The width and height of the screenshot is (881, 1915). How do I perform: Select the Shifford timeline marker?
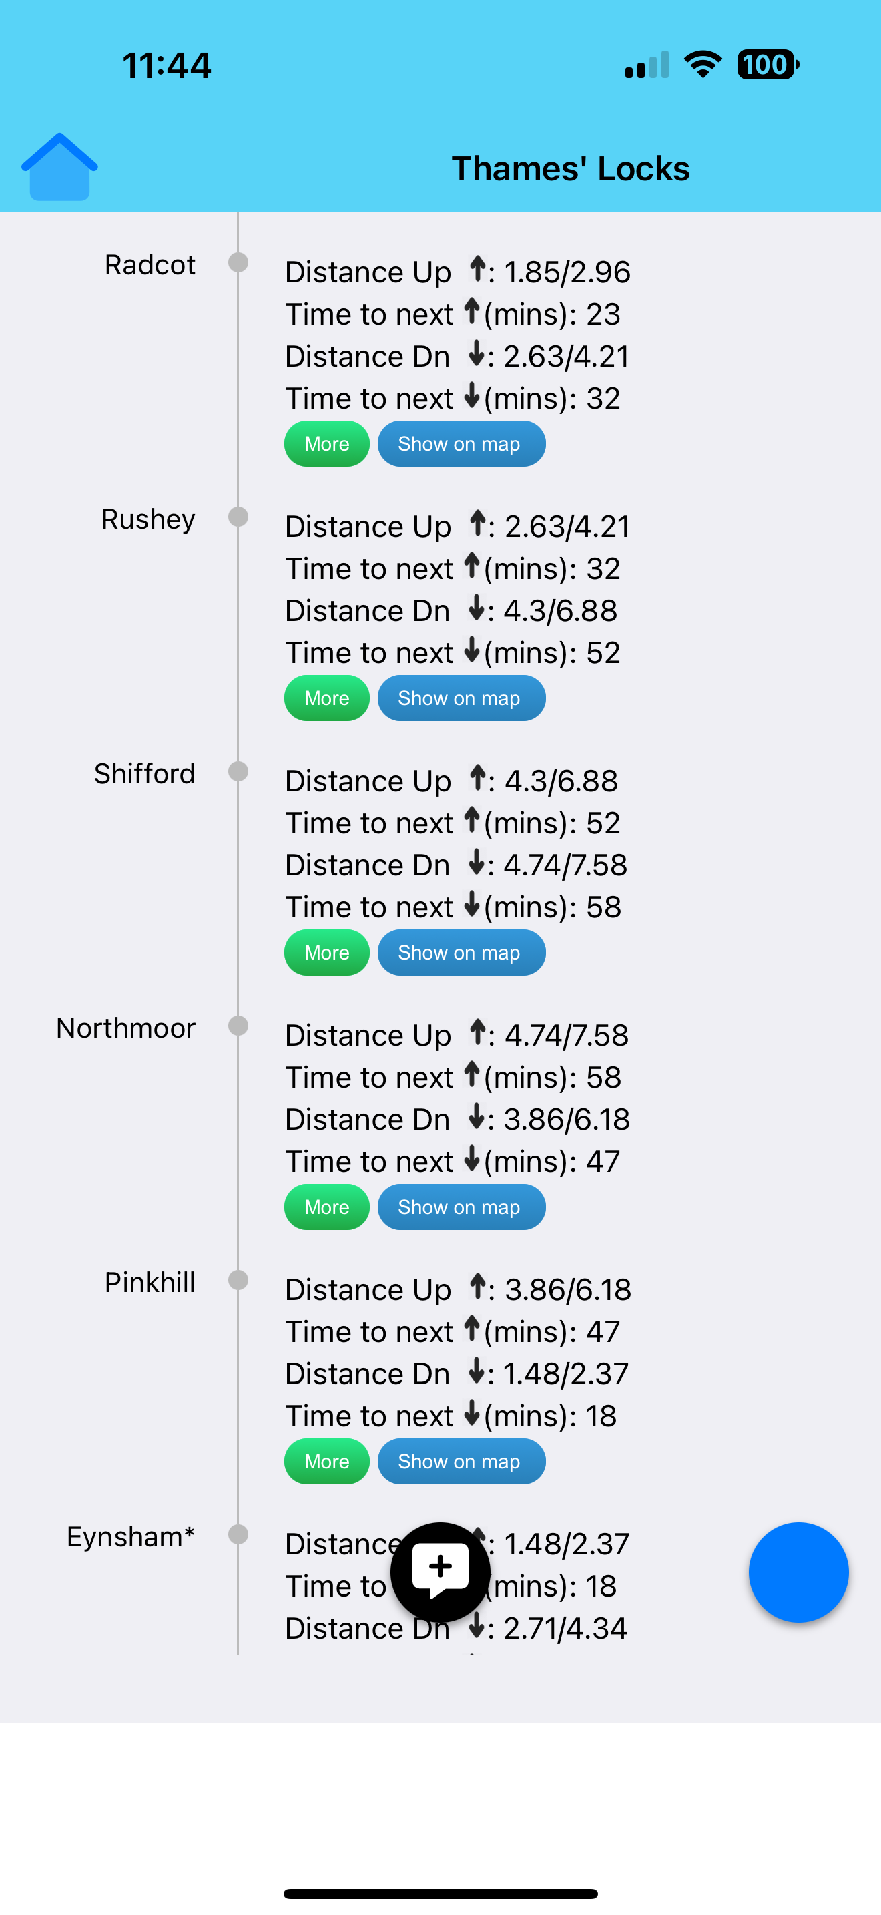(238, 771)
